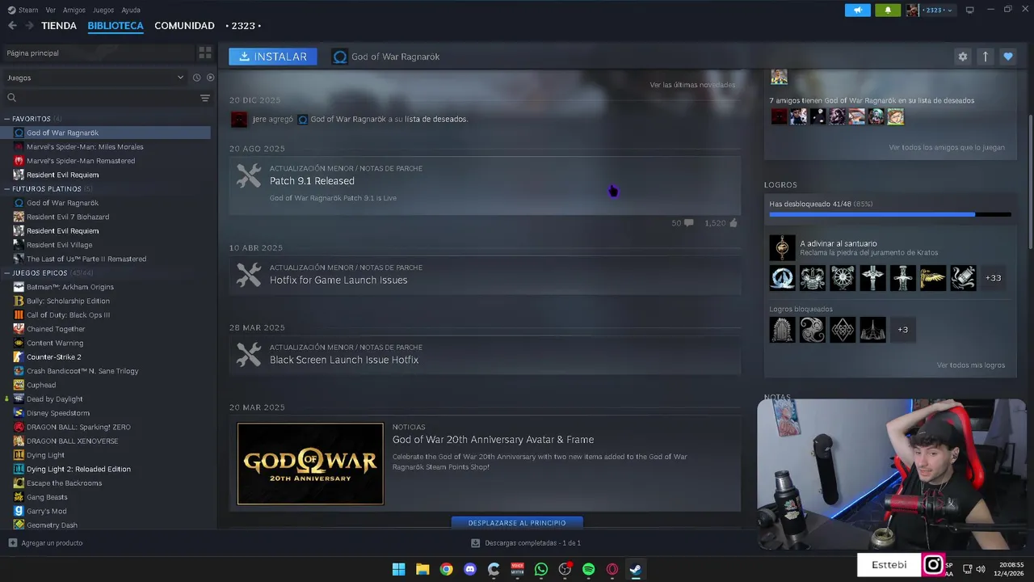Screen dimensions: 1034x582
Task: Open the 2323 account dropdown
Action: (931, 10)
